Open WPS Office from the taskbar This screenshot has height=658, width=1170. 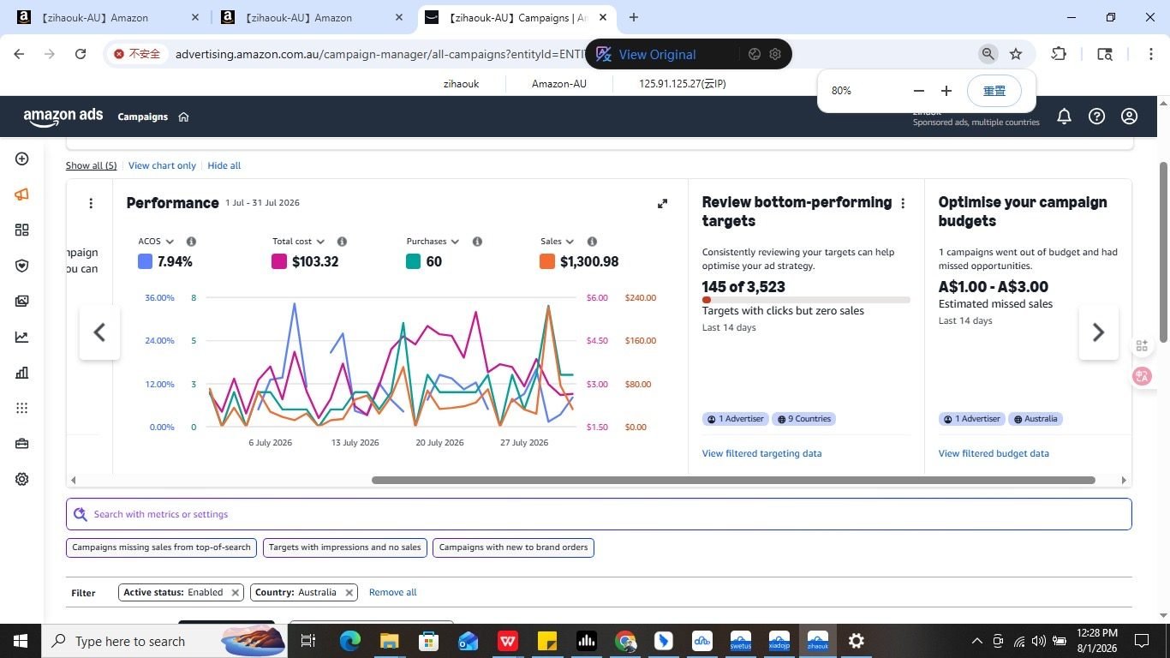pyautogui.click(x=508, y=641)
